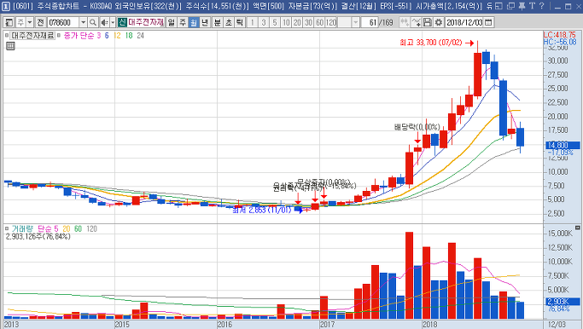
Task: Expand the stock code history dropdown arrow
Action: [84, 23]
